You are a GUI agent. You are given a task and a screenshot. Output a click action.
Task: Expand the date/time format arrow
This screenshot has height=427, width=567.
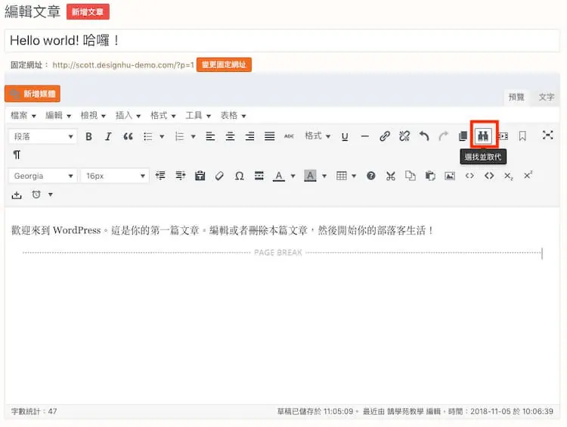click(x=51, y=195)
